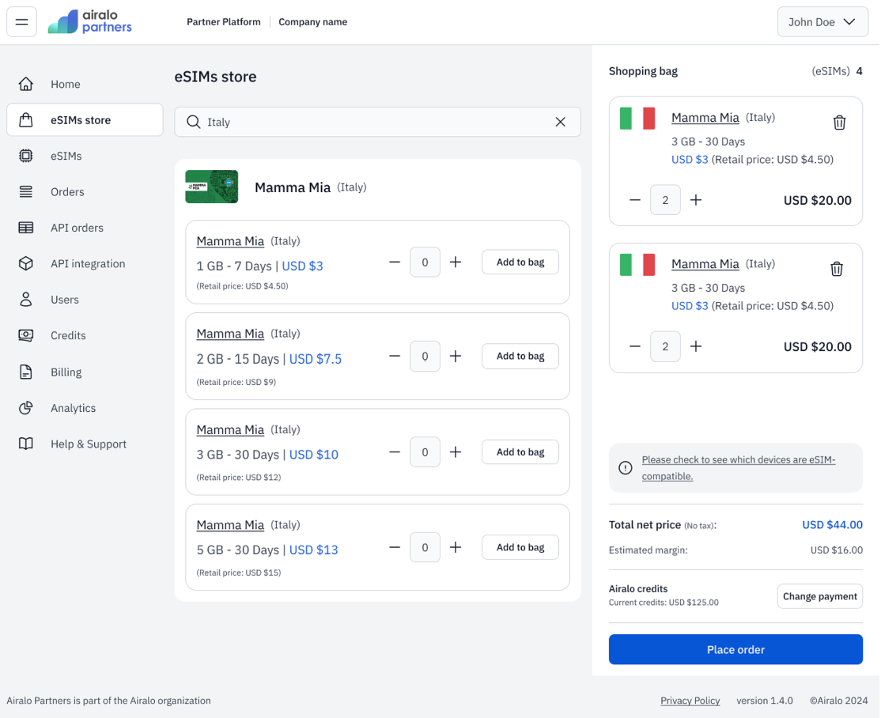
Task: Click the API integration cube icon
Action: 26,263
